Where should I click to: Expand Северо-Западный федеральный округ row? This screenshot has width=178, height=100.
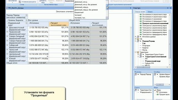pos(7,36)
